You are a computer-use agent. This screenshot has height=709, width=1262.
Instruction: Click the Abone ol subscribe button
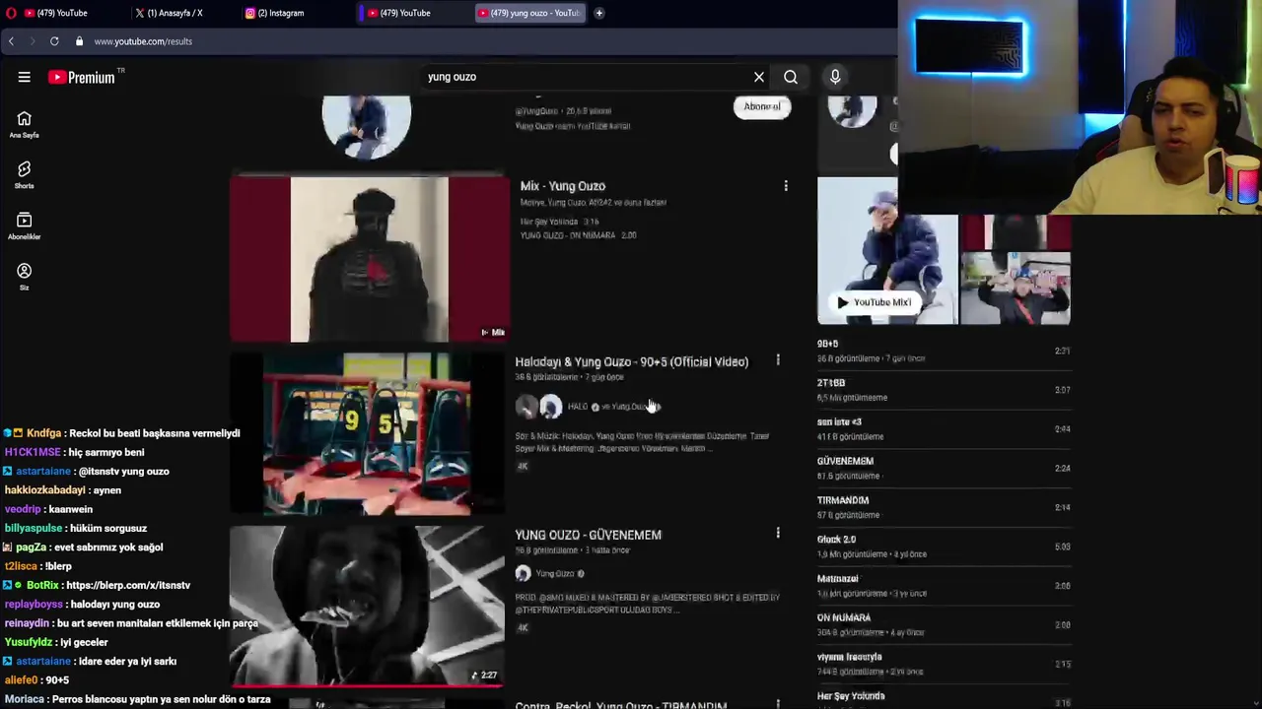(x=762, y=106)
